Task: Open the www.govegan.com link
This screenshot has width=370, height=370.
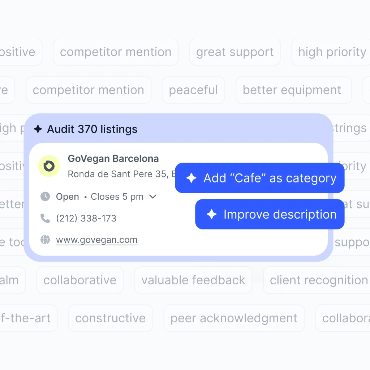Action: coord(96,240)
